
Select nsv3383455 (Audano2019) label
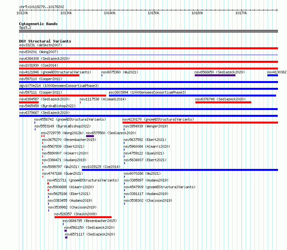[70, 200]
